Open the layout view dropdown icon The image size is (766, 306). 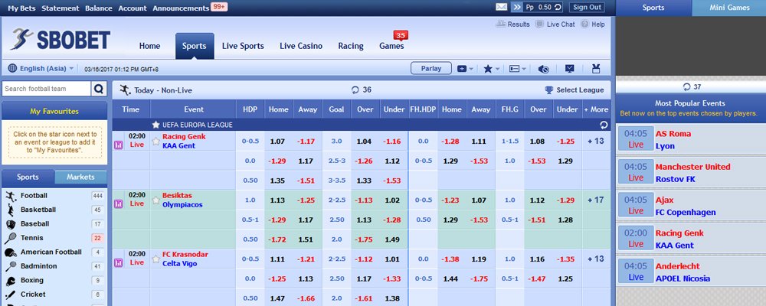[x=517, y=69]
